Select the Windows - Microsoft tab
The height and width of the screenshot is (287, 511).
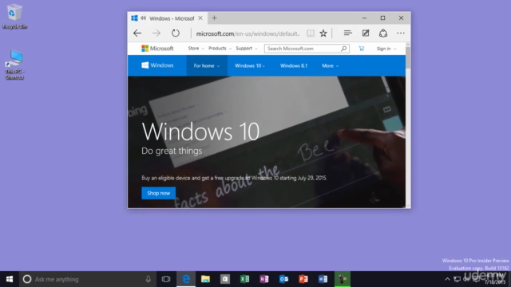pos(167,18)
